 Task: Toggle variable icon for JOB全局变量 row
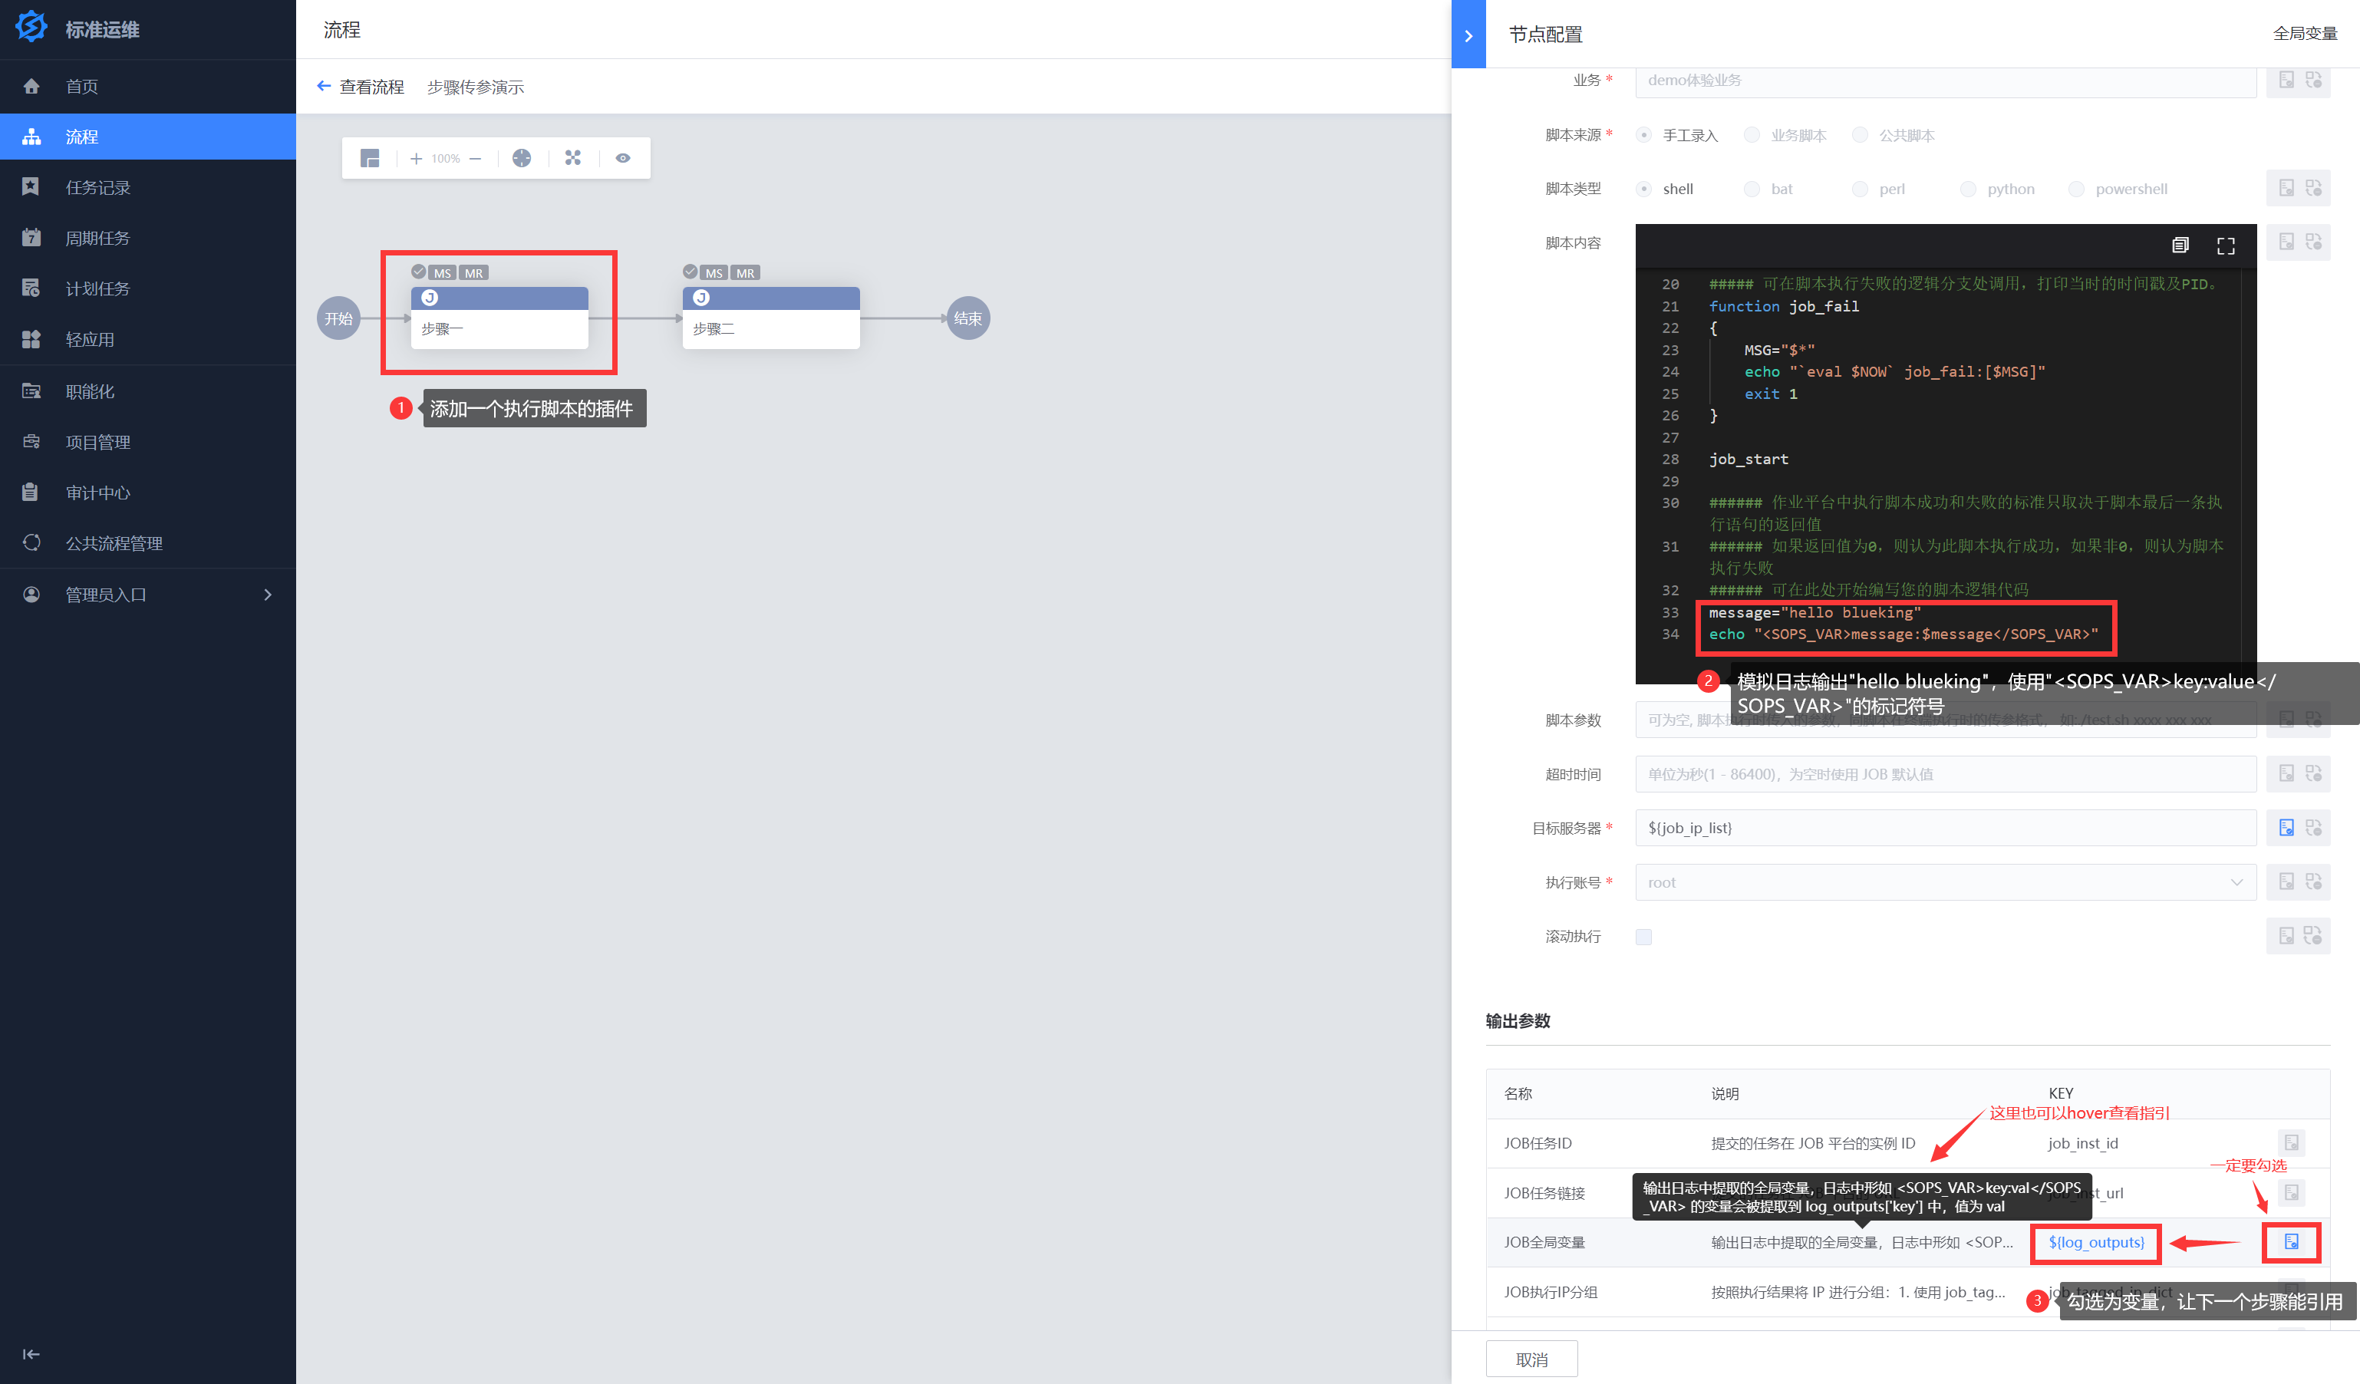click(x=2291, y=1241)
